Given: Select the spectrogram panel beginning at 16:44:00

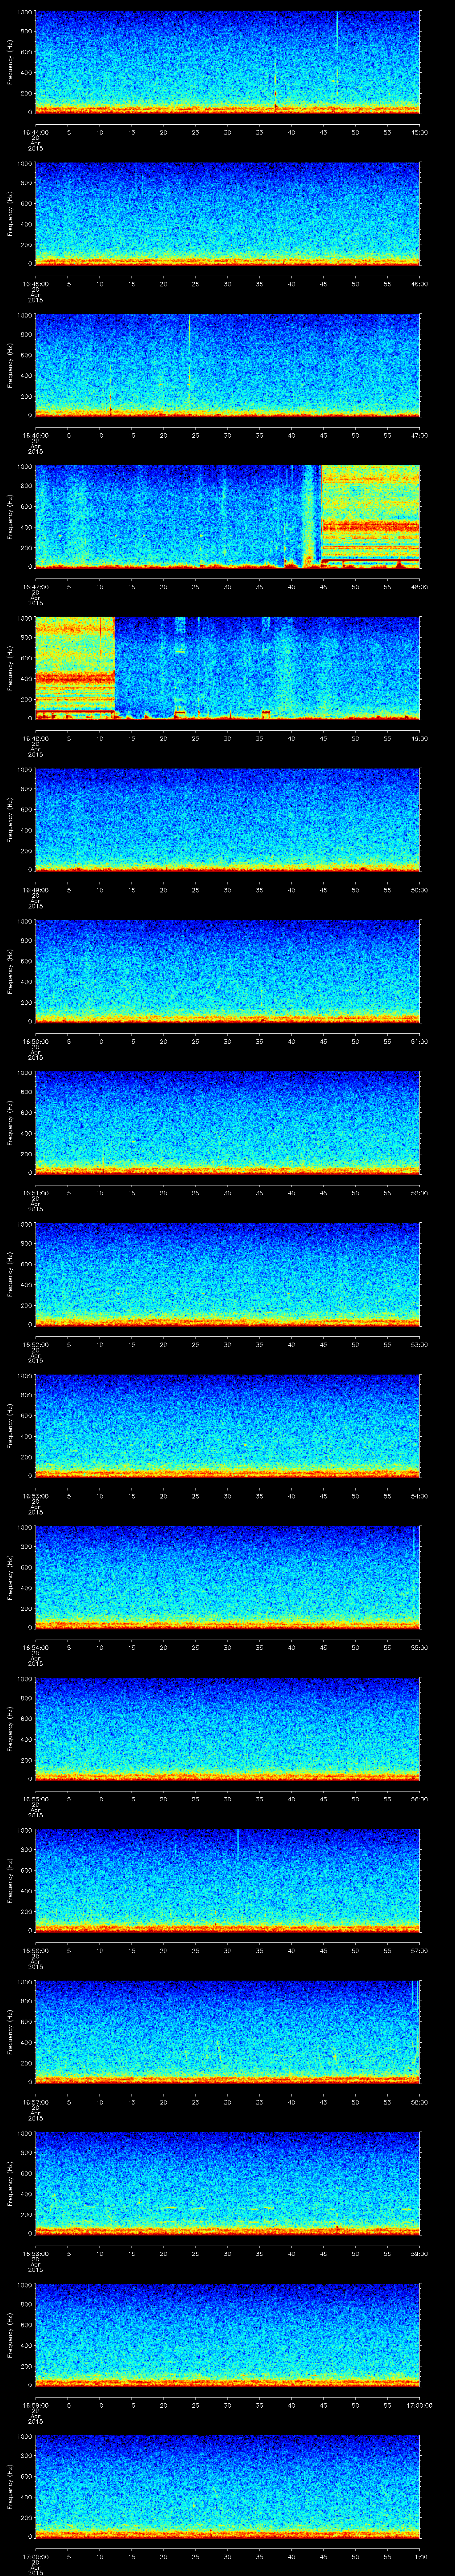Looking at the screenshot, I should coord(227,63).
